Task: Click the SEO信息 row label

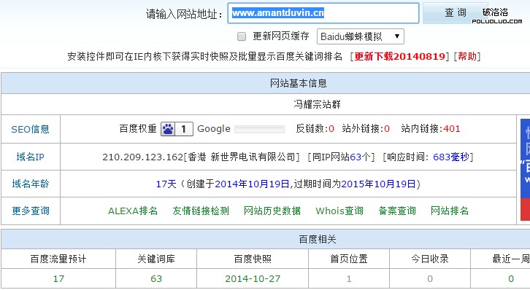Action: point(31,129)
